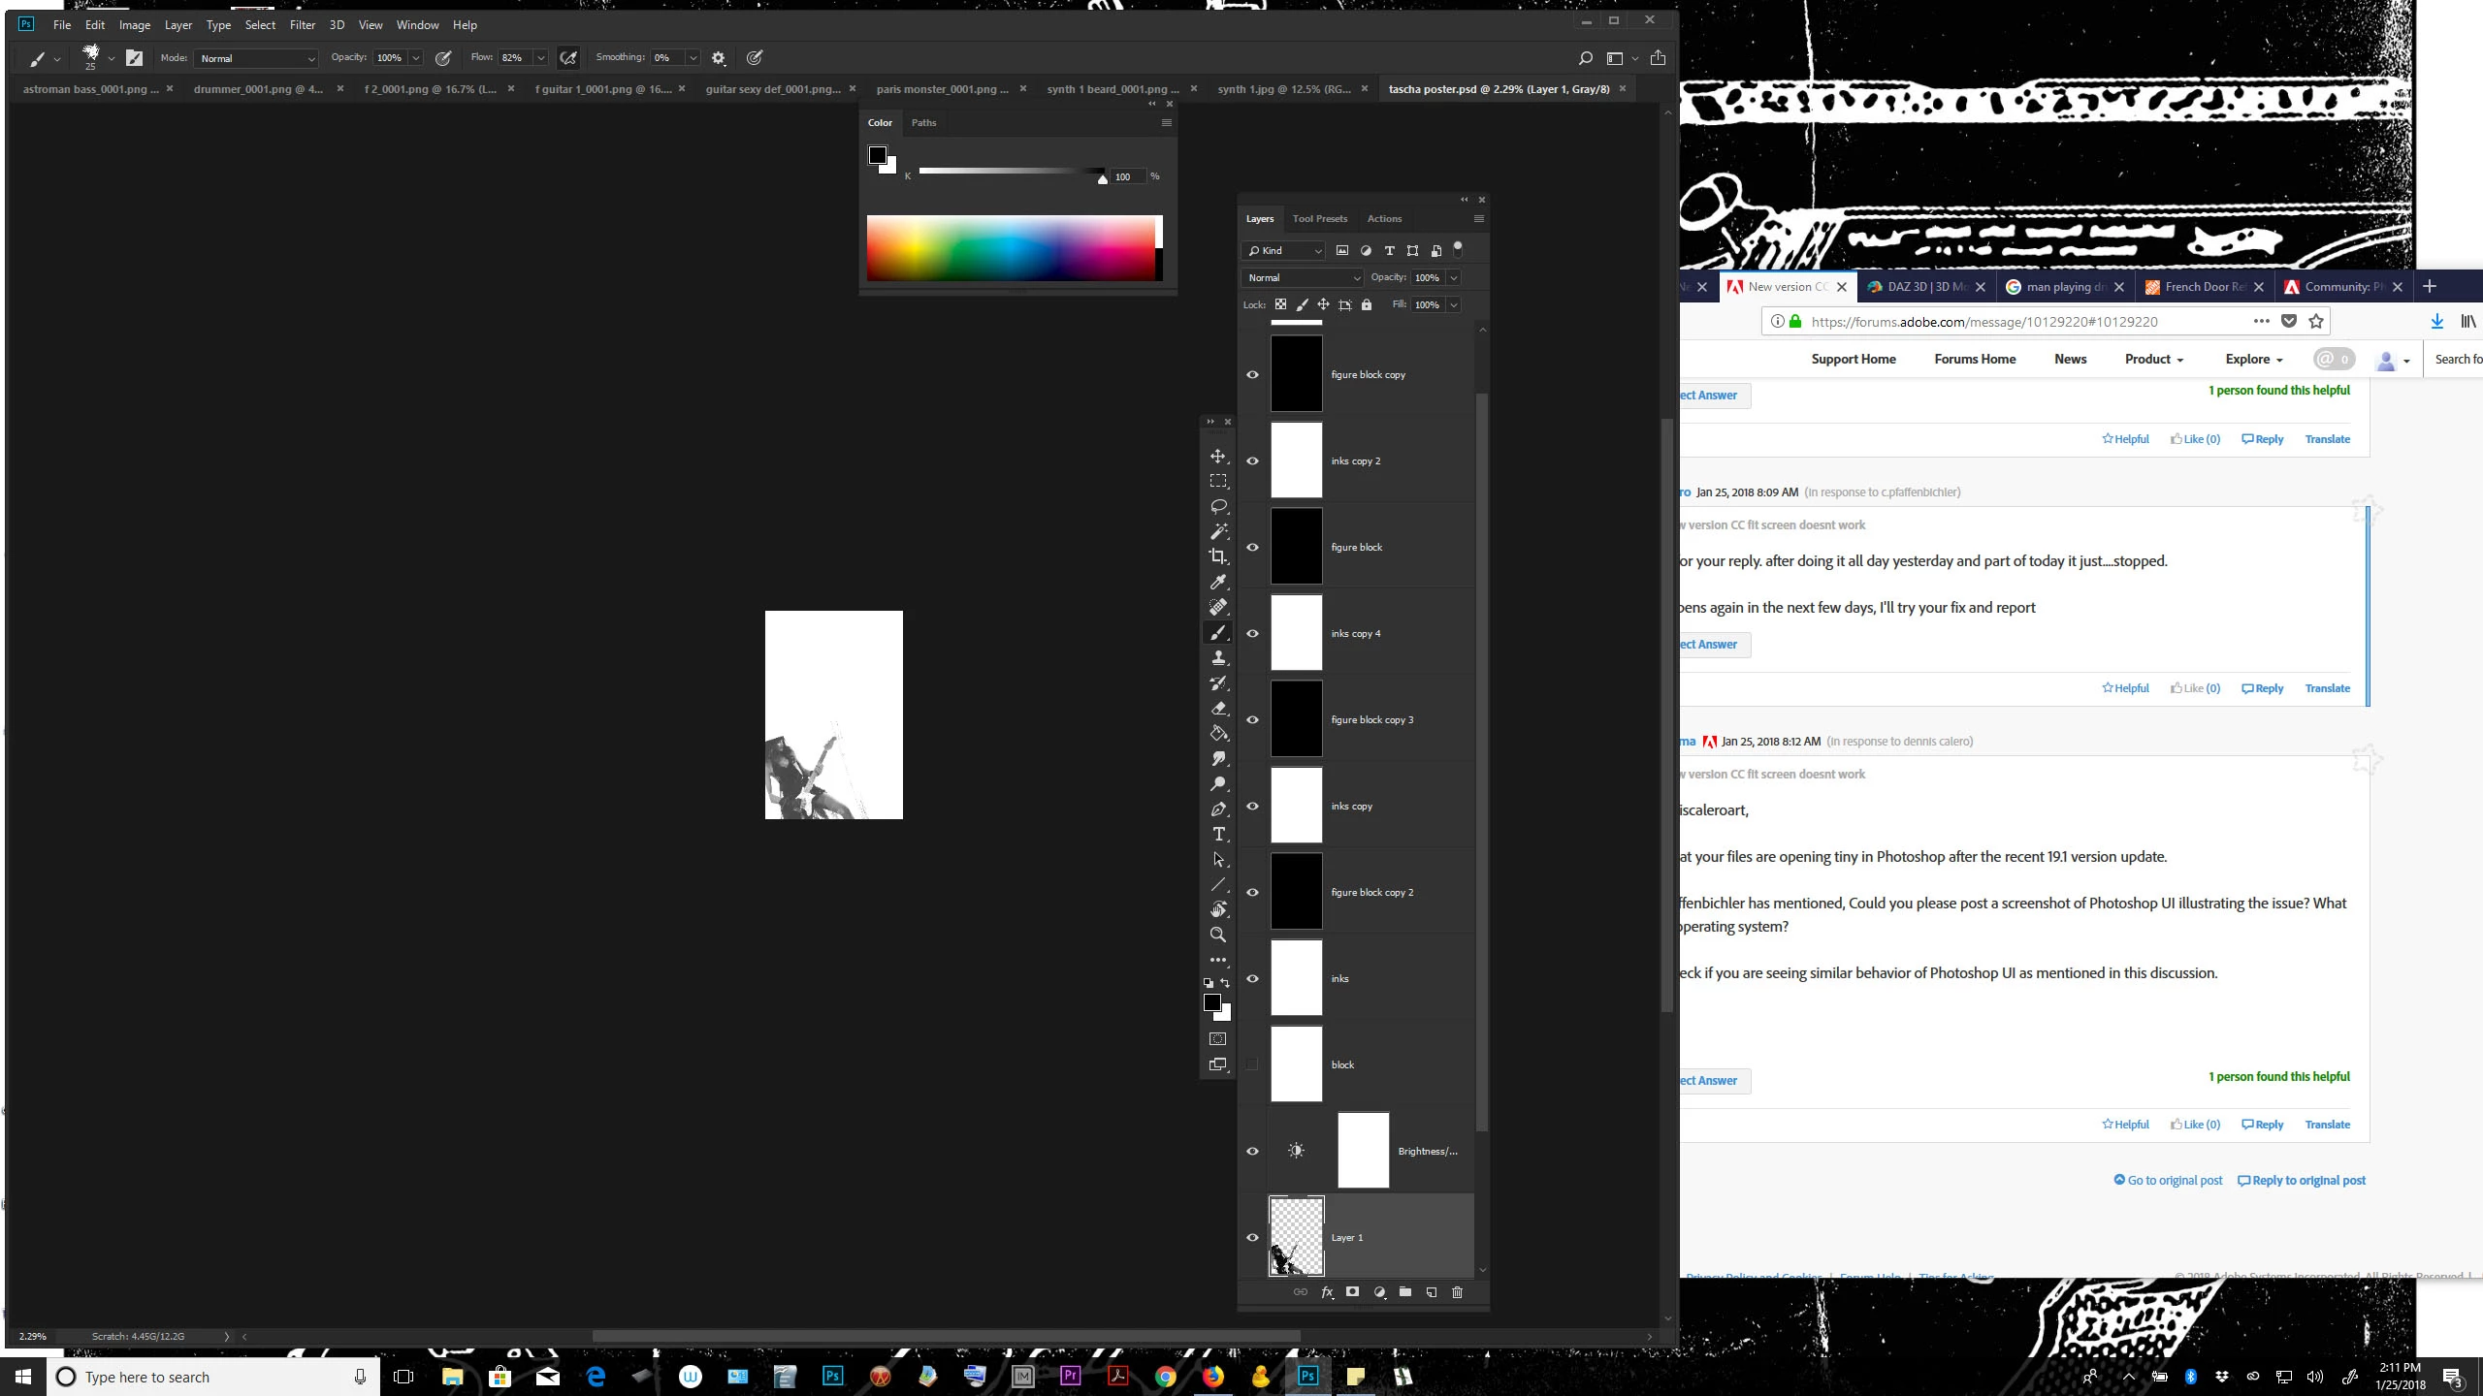The width and height of the screenshot is (2483, 1396).
Task: Expand the layer Kind filter dropdown
Action: [1283, 251]
